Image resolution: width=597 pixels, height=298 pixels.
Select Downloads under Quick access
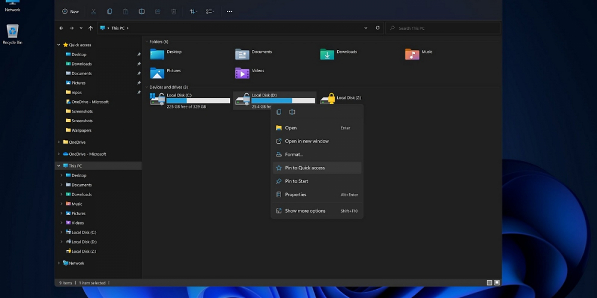(x=81, y=64)
